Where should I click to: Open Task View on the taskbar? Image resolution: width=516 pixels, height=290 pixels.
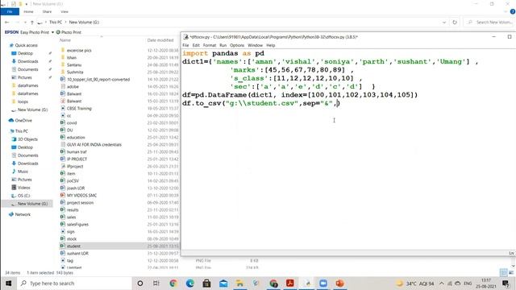pyautogui.click(x=156, y=283)
